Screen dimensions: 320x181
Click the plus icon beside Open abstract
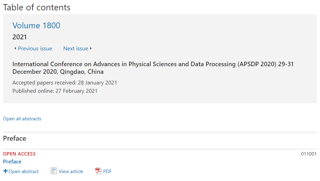(x=6, y=171)
